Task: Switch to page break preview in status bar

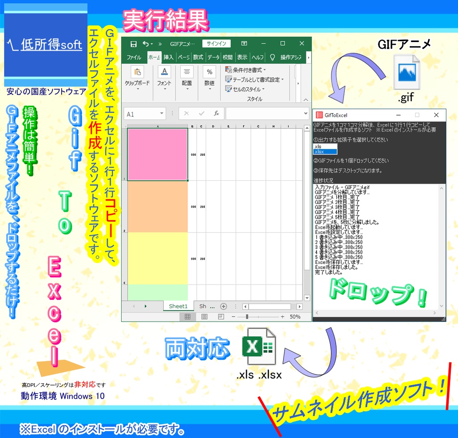Action: pyautogui.click(x=221, y=317)
